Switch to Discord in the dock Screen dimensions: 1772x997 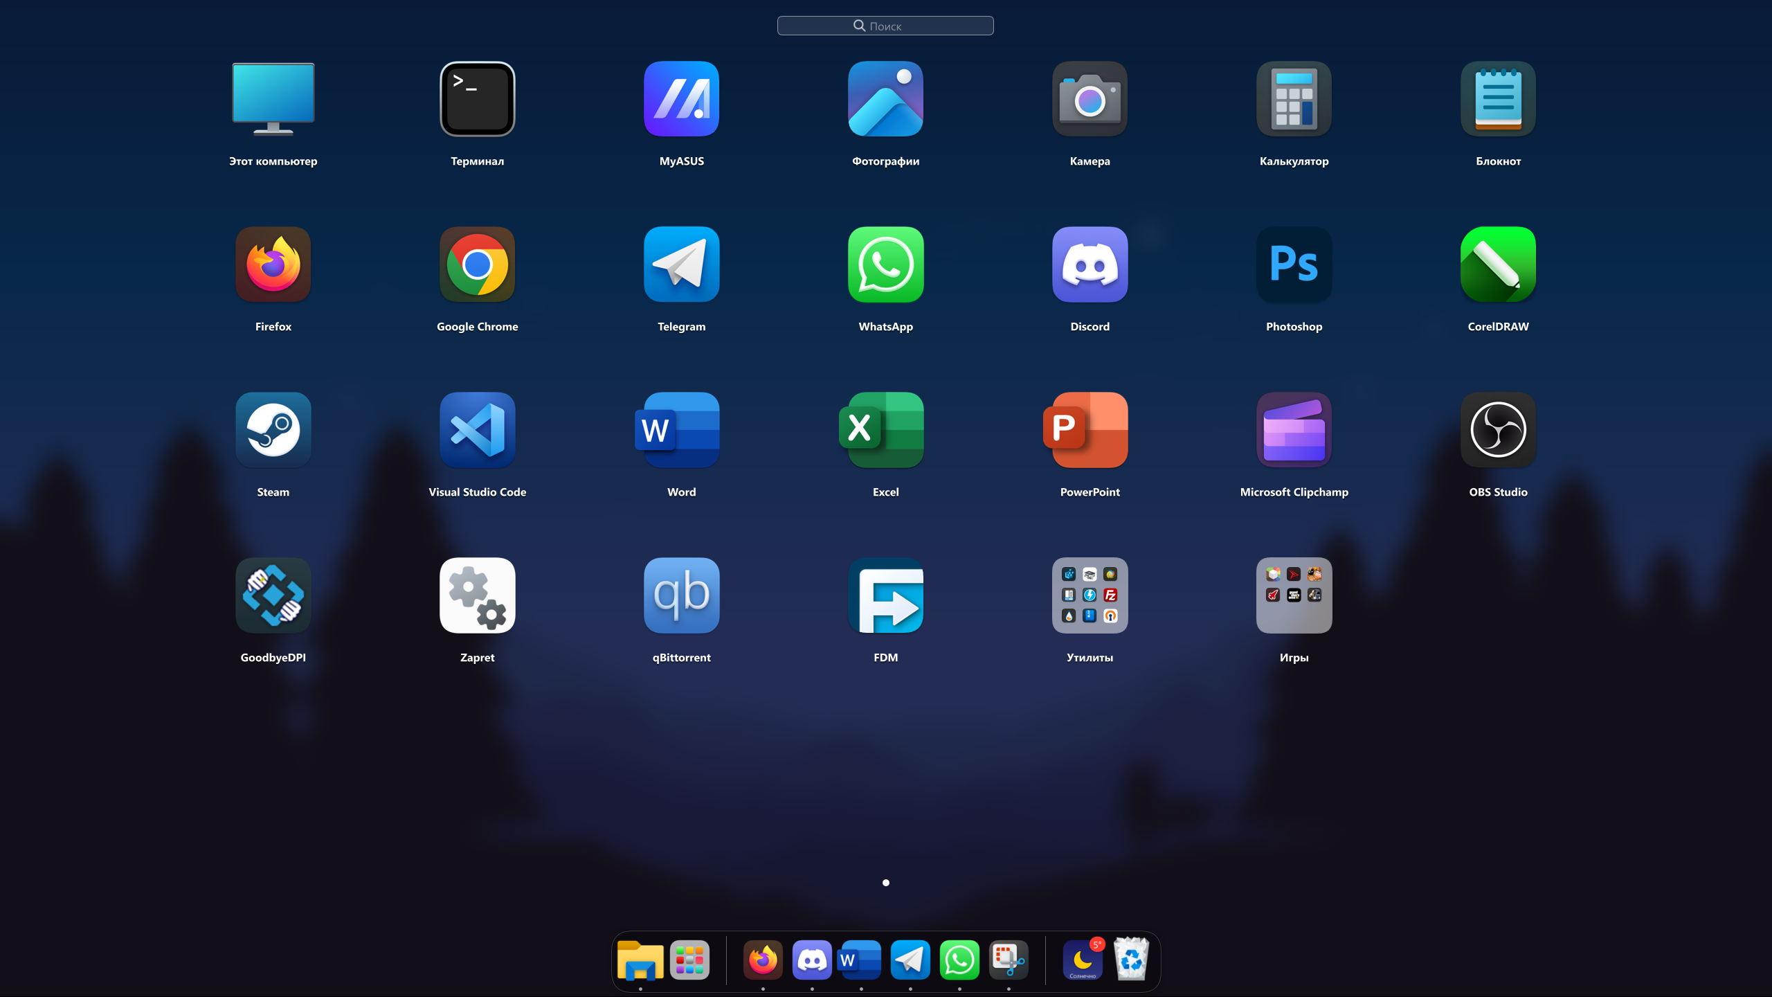[812, 960]
